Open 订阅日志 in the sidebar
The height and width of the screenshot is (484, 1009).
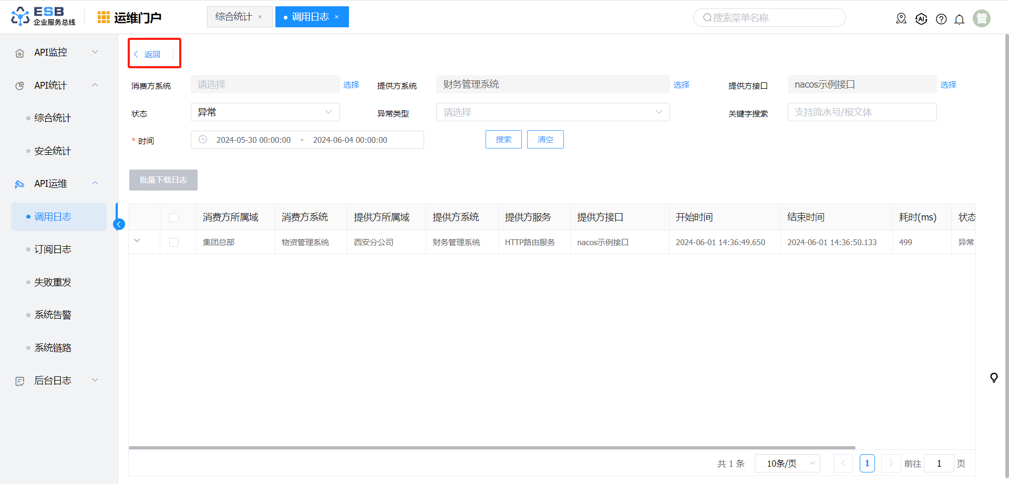click(x=53, y=249)
